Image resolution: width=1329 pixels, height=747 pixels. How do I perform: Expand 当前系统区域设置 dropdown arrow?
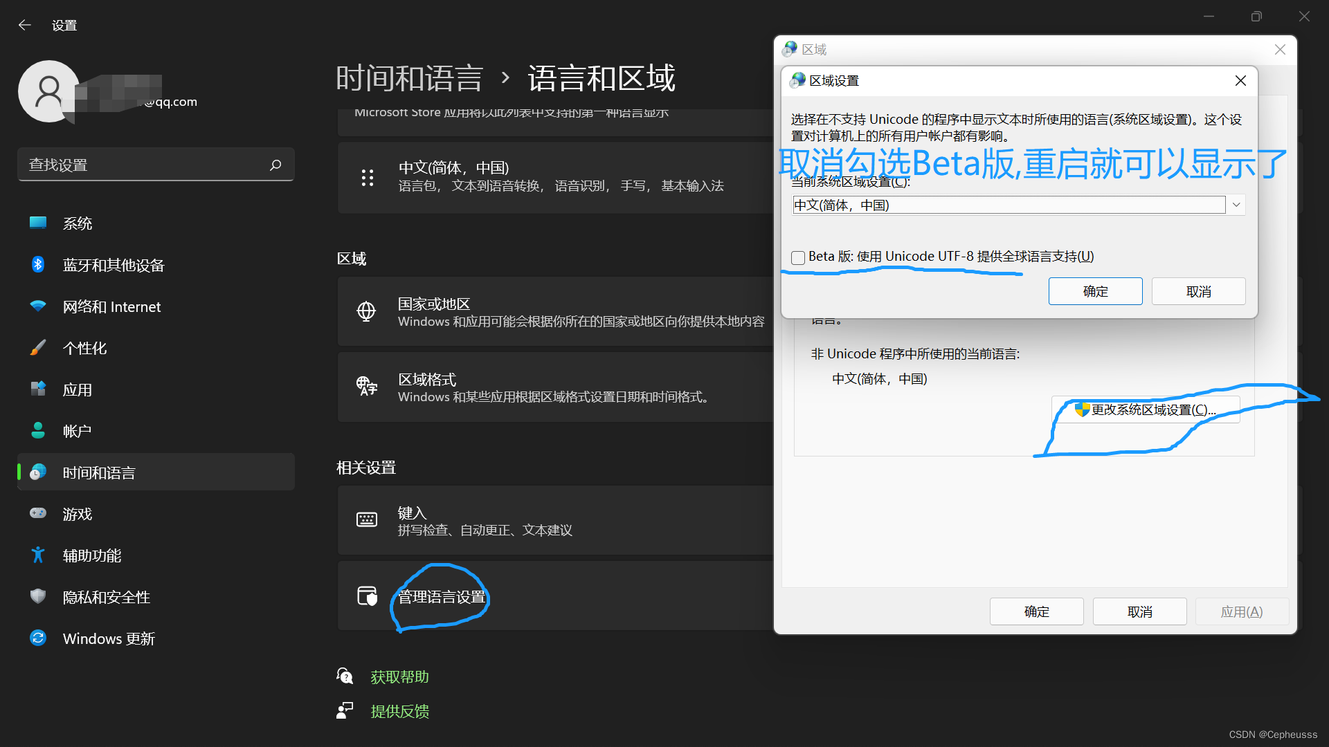pos(1236,205)
